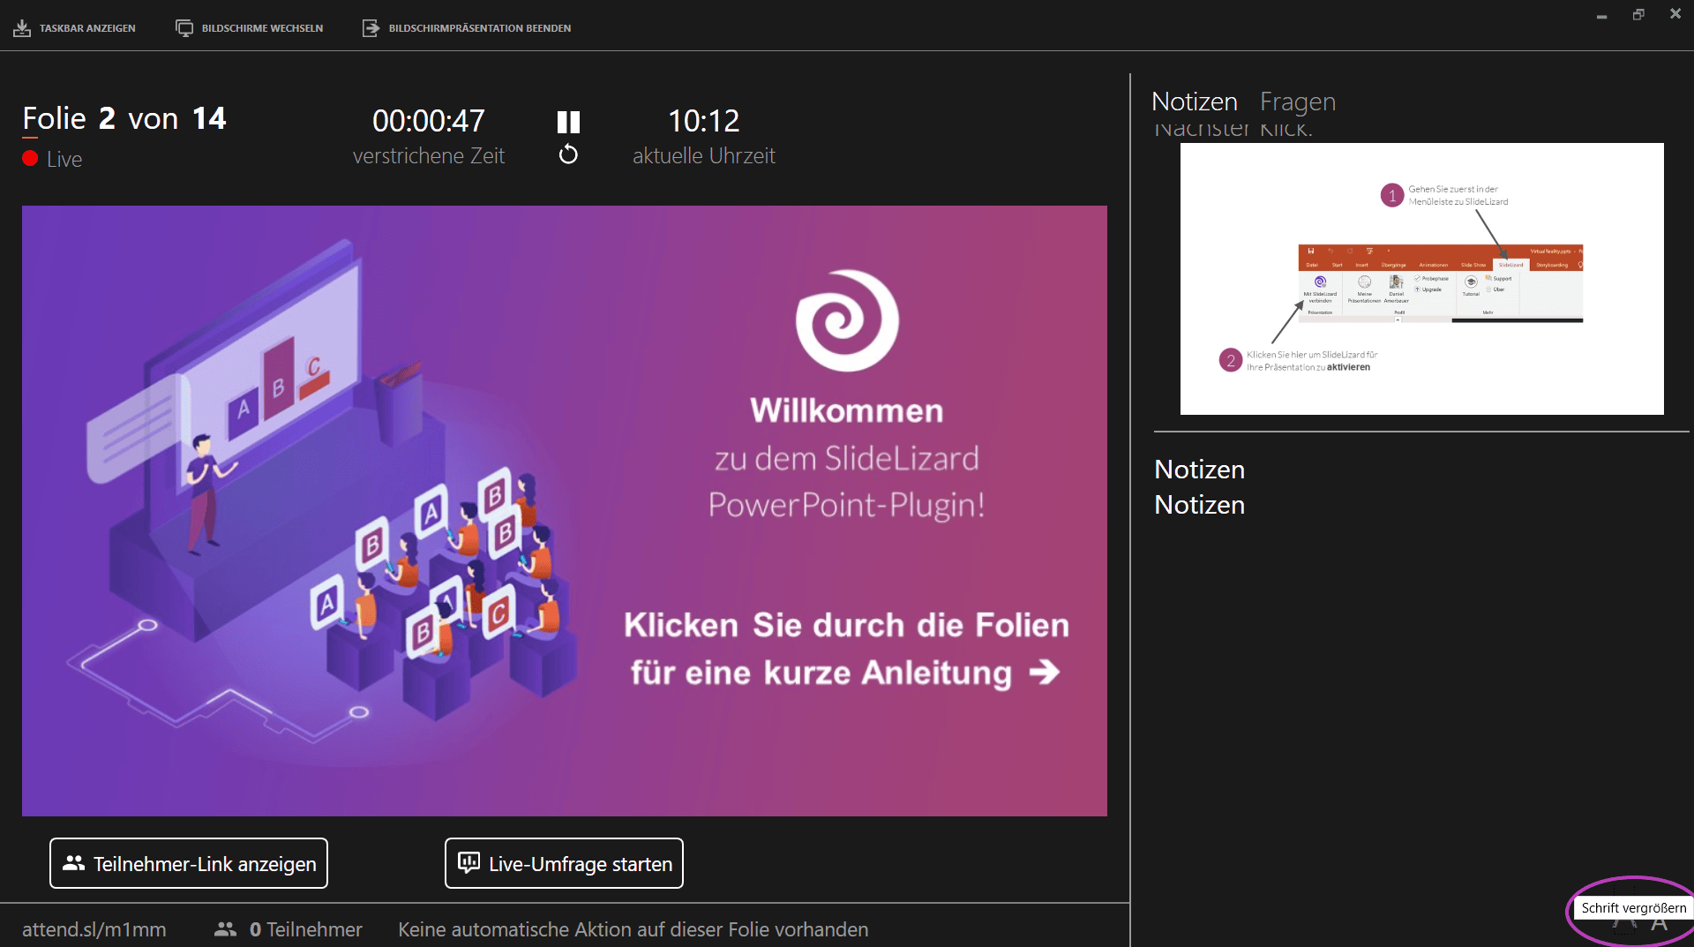Viewport: 1694px width, 947px height.
Task: Open the attend.sl/m1mm participant link
Action: 94,929
